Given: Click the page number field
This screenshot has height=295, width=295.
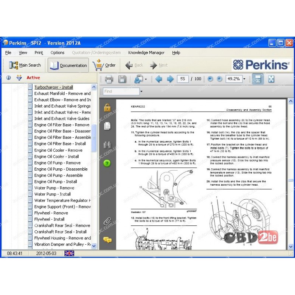Looking at the screenshot, I should 183,79.
